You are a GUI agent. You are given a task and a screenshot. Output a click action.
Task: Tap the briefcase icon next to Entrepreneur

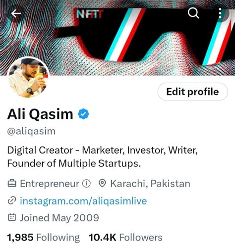[x=12, y=184]
